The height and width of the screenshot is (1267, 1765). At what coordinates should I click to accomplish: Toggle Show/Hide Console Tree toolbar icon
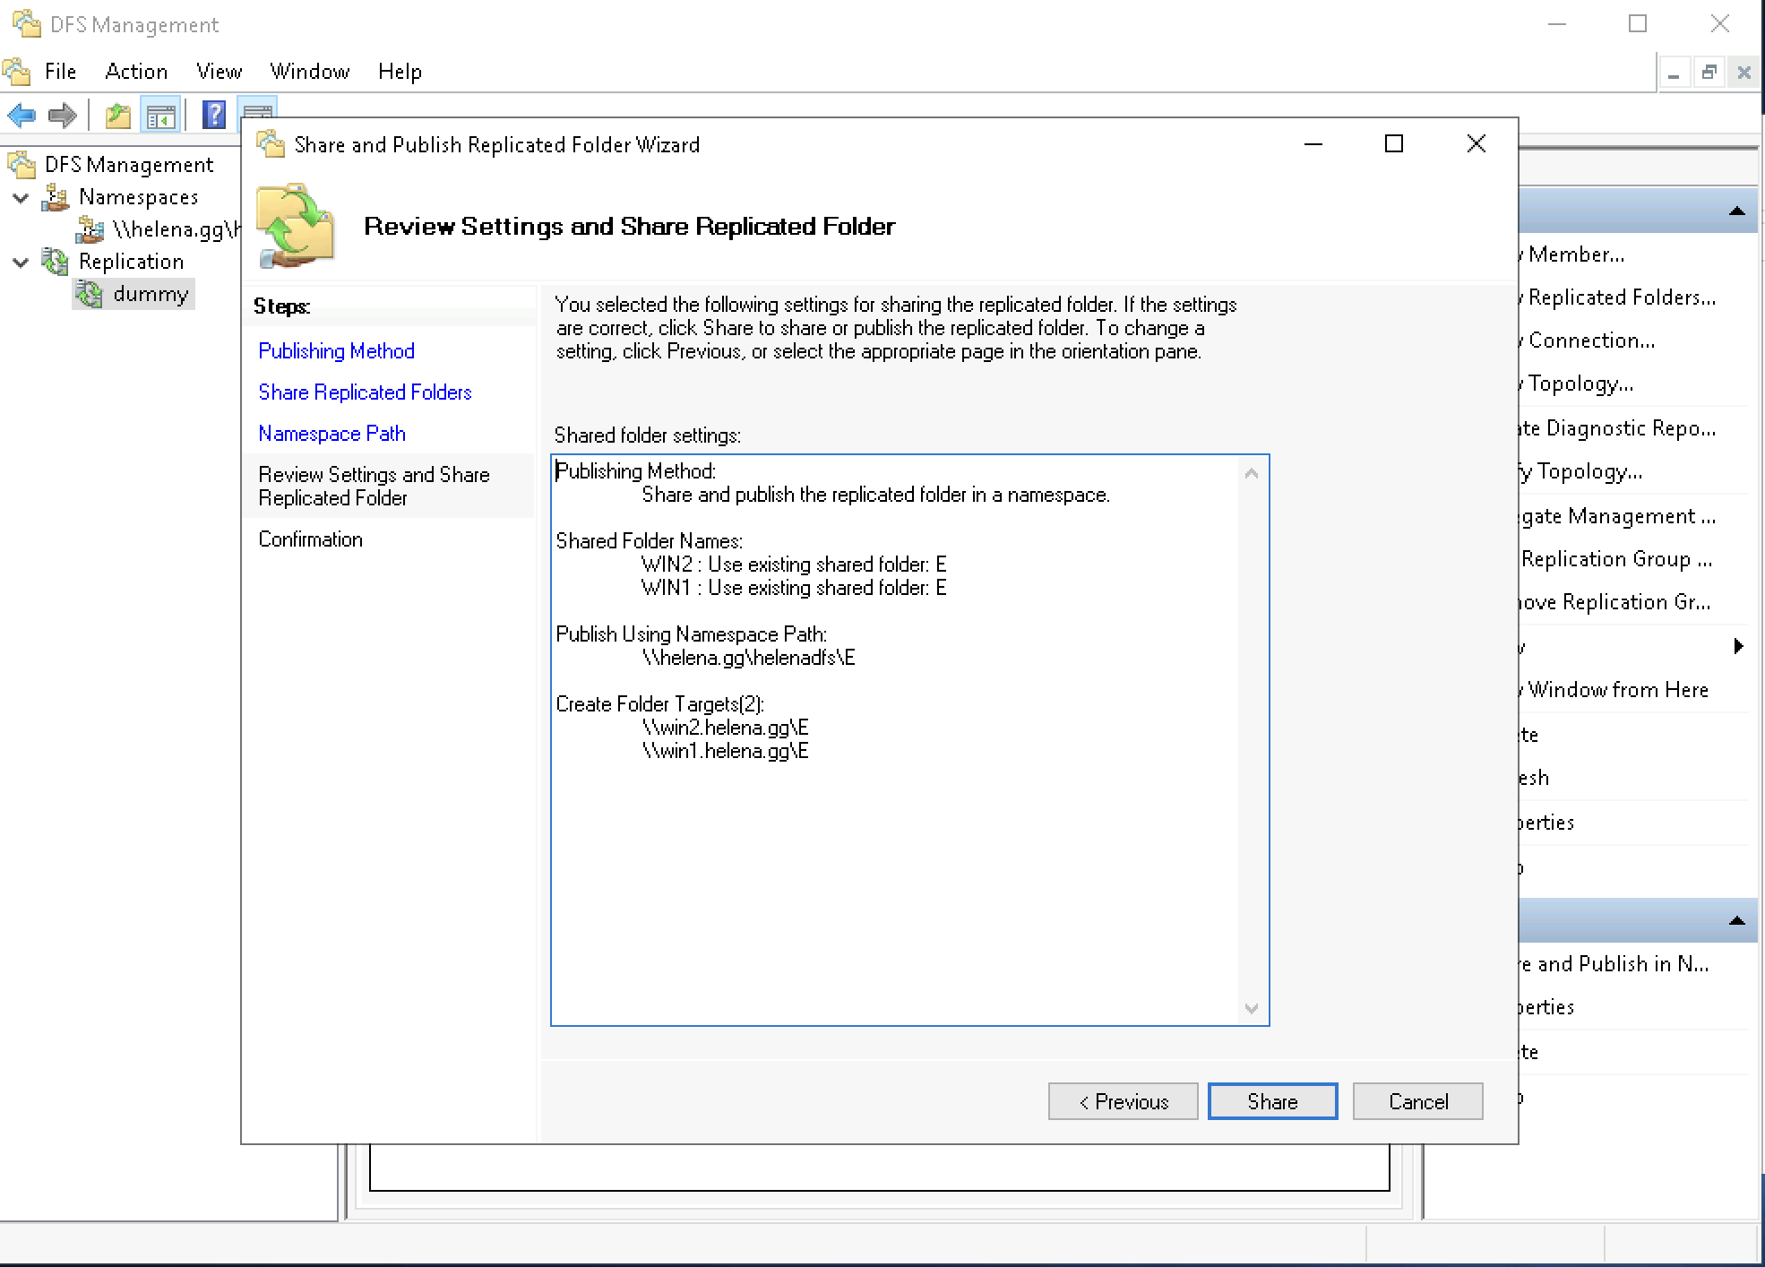[x=161, y=116]
